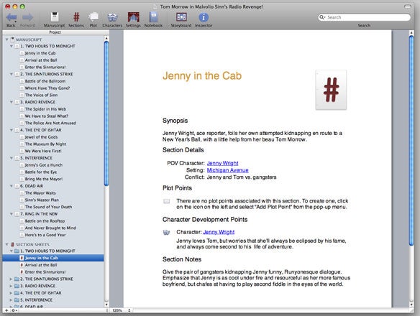Open the 125% zoom level dropdown
420x316 pixels.
pos(122,310)
